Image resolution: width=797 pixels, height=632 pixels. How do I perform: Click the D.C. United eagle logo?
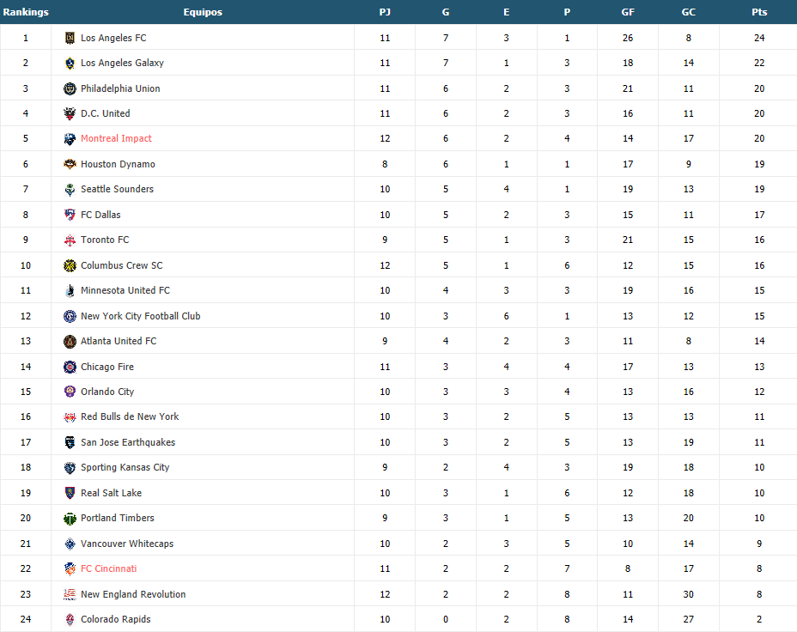coord(70,113)
